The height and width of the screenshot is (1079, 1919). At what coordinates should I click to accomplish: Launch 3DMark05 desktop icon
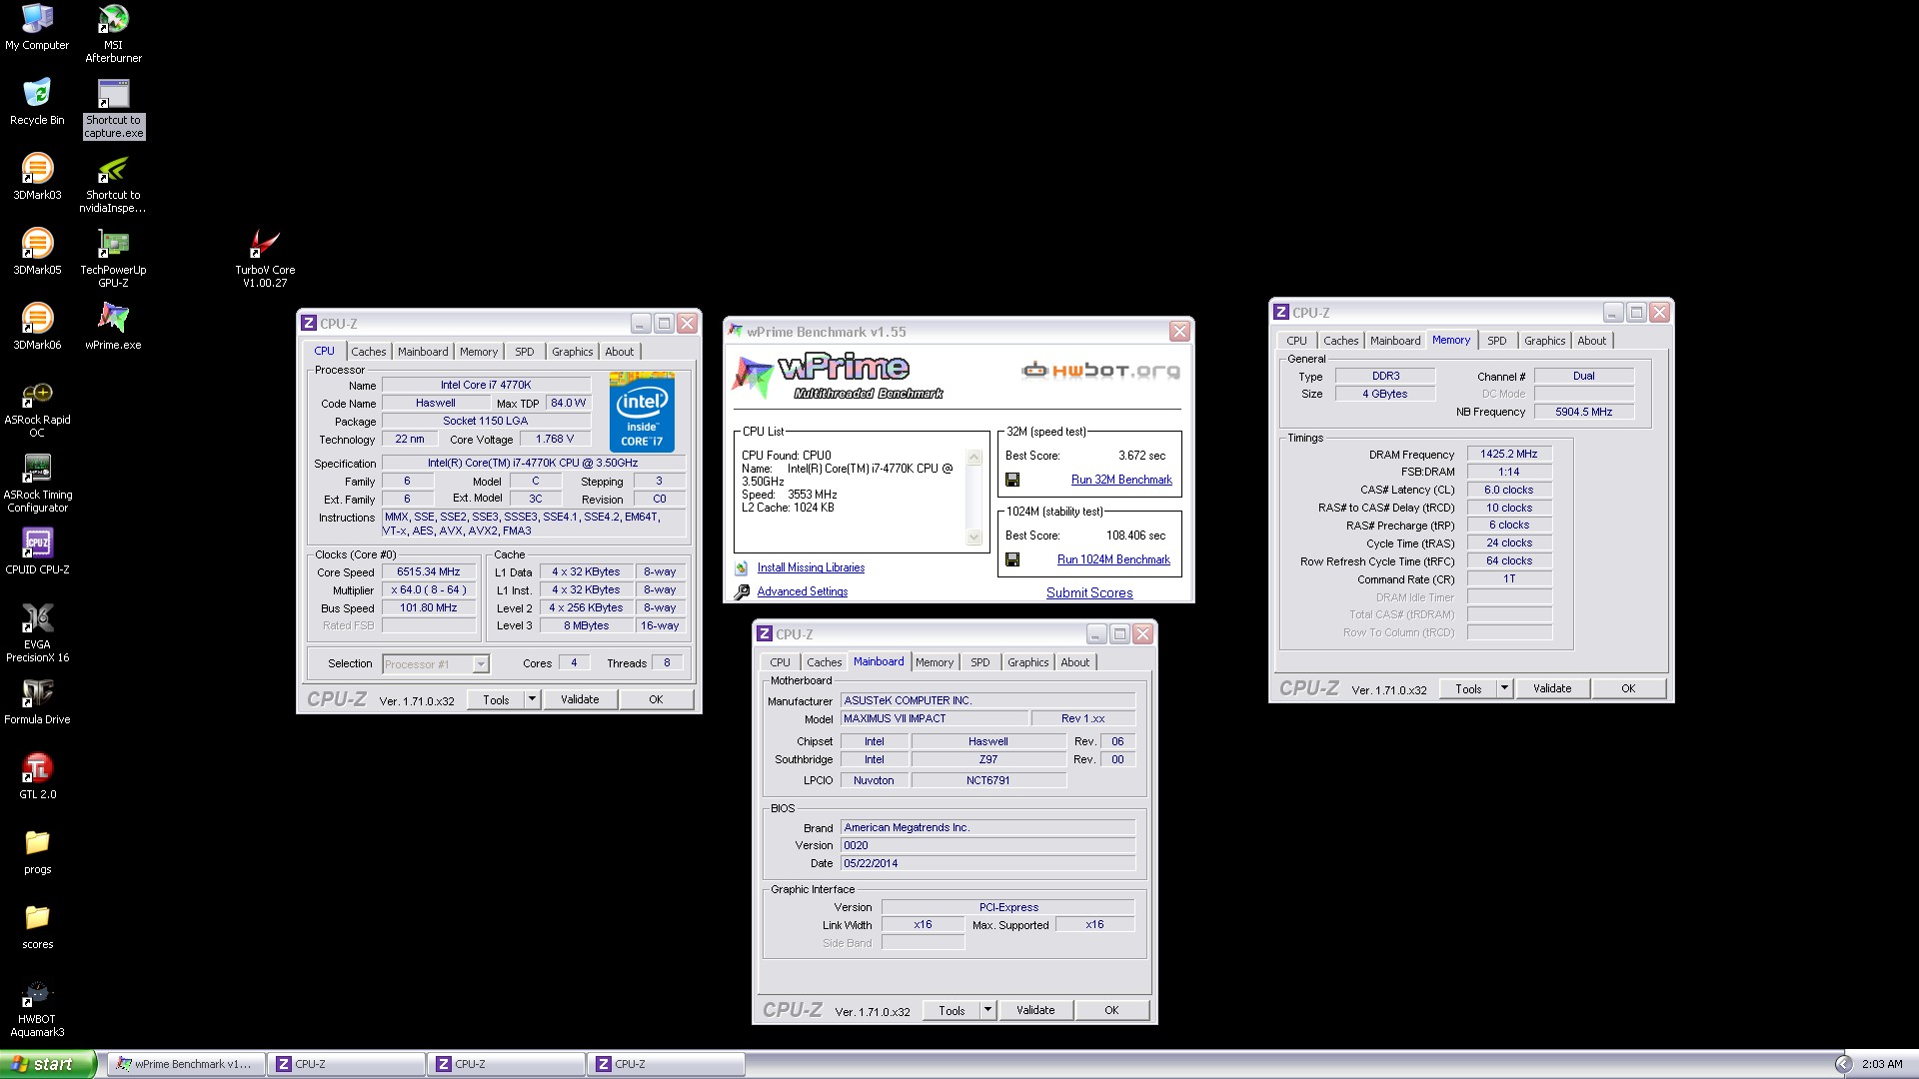pos(37,252)
